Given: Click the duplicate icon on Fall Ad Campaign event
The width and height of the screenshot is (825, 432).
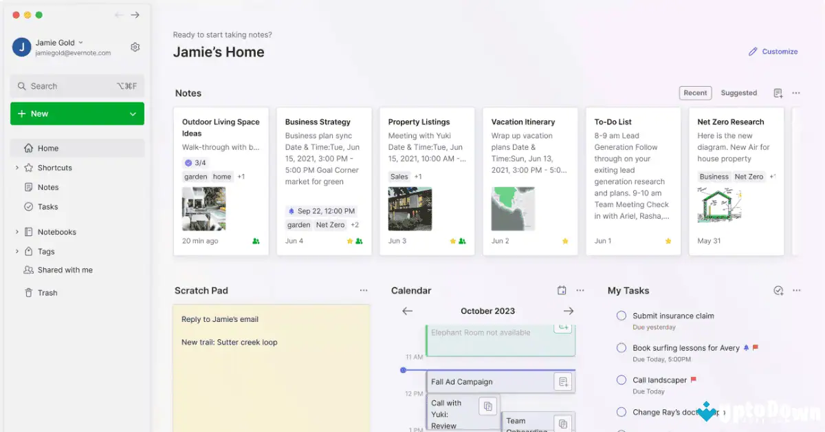Looking at the screenshot, I should coord(562,381).
